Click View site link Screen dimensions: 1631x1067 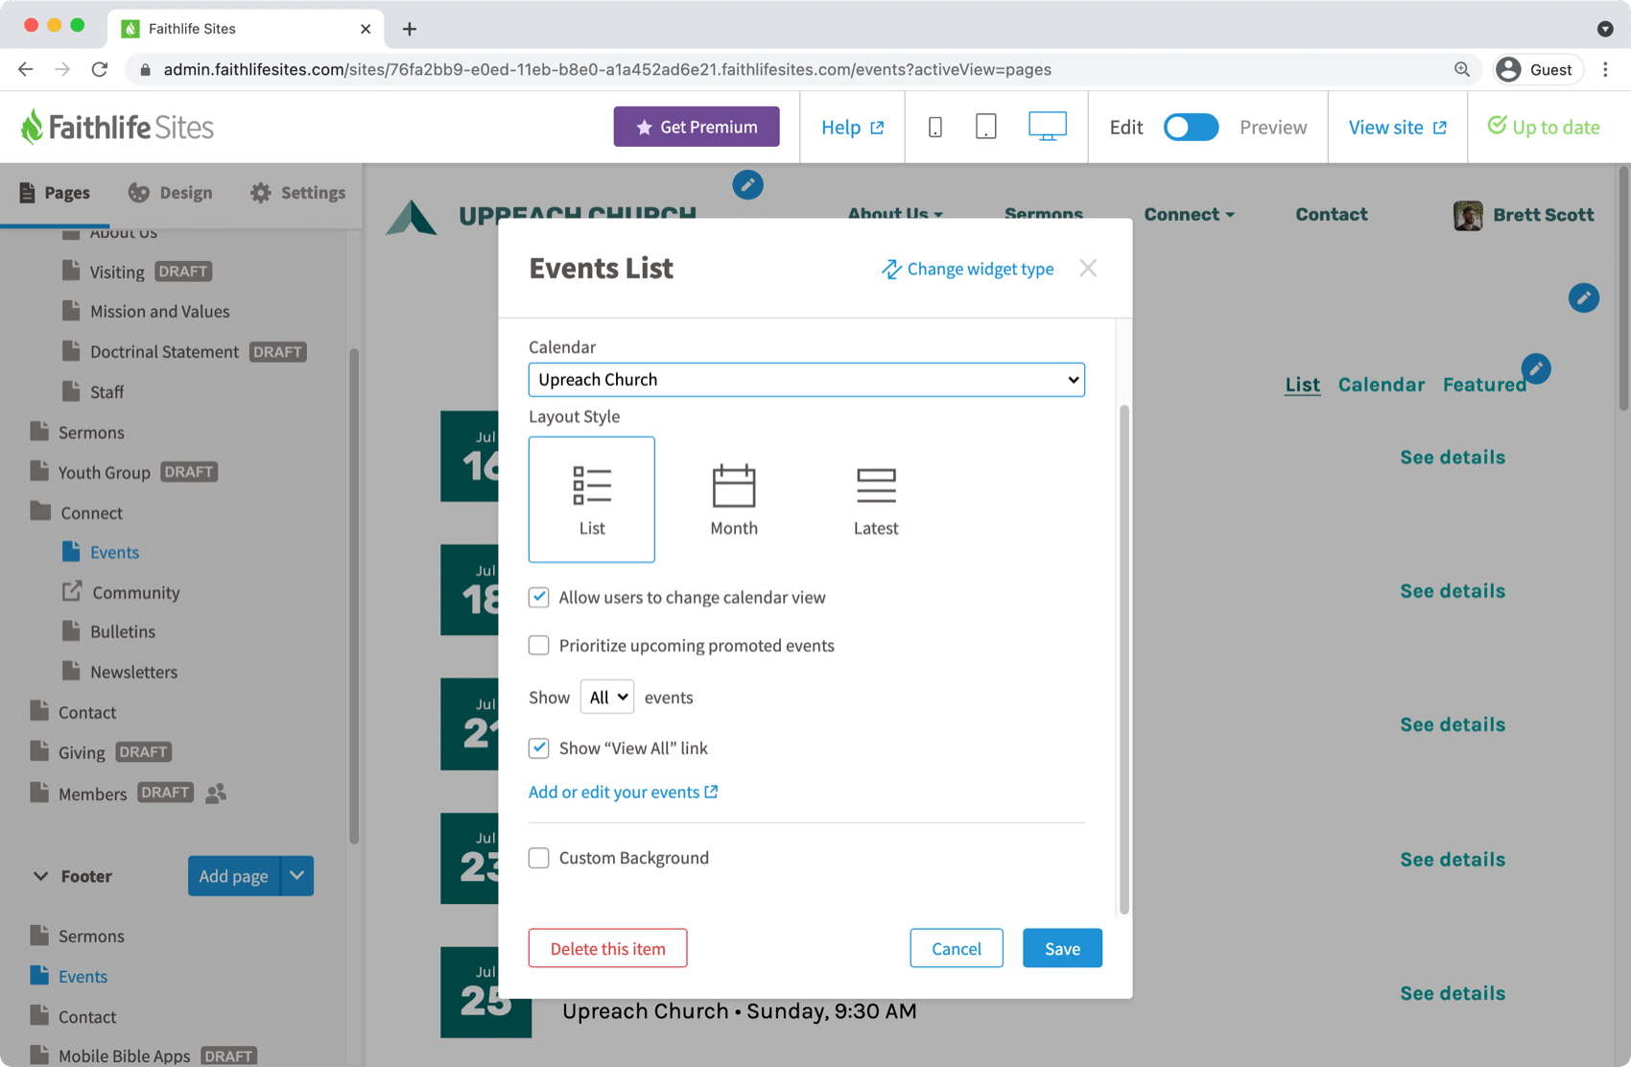1397,127
